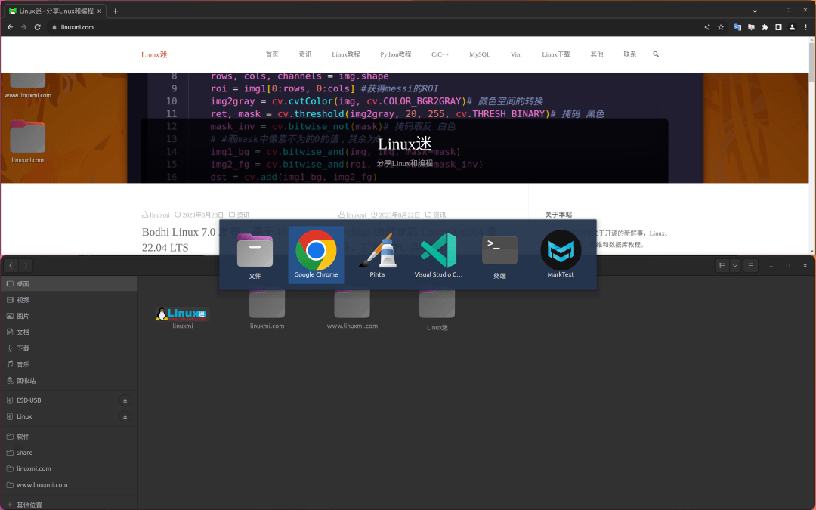The height and width of the screenshot is (510, 816).
Task: Open the Chrome profile avatar icon
Action: [792, 27]
